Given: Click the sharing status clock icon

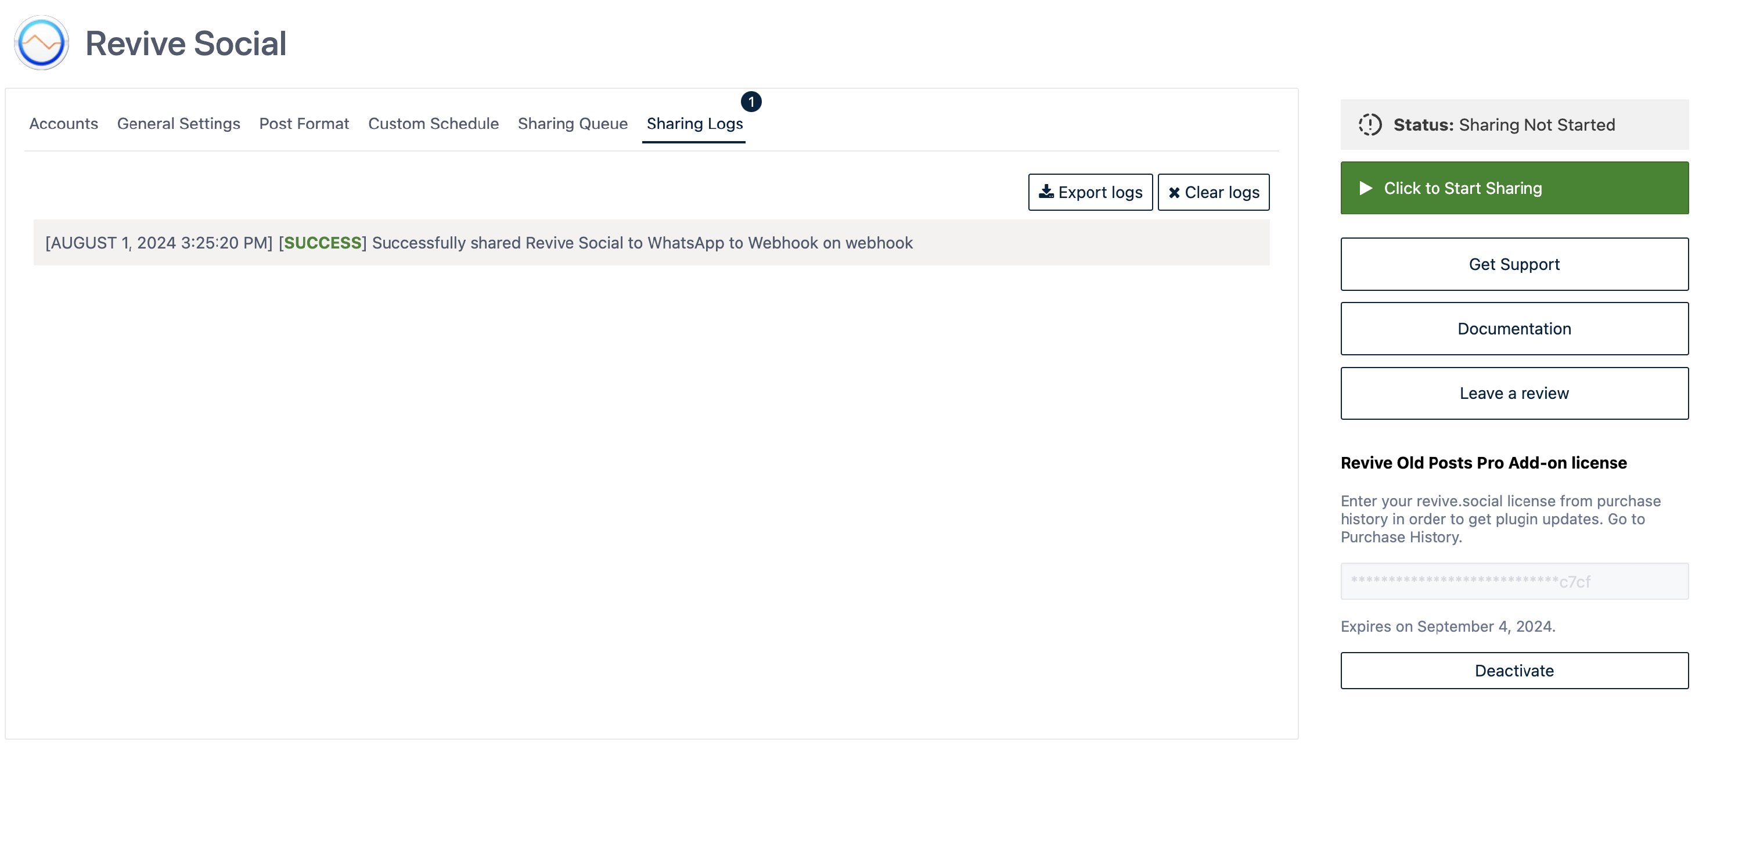Looking at the screenshot, I should click(x=1369, y=124).
